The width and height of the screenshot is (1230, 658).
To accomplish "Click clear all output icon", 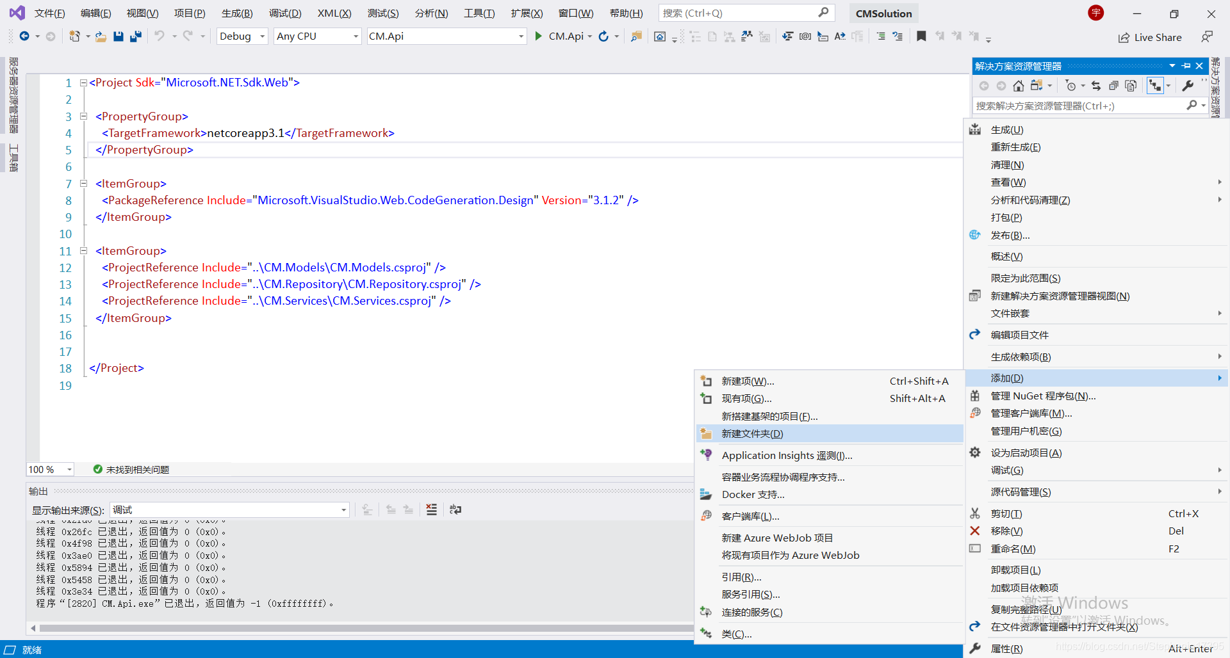I will [432, 510].
